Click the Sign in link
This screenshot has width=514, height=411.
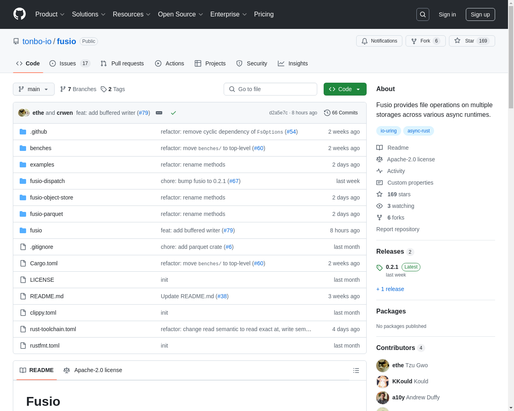pyautogui.click(x=447, y=14)
